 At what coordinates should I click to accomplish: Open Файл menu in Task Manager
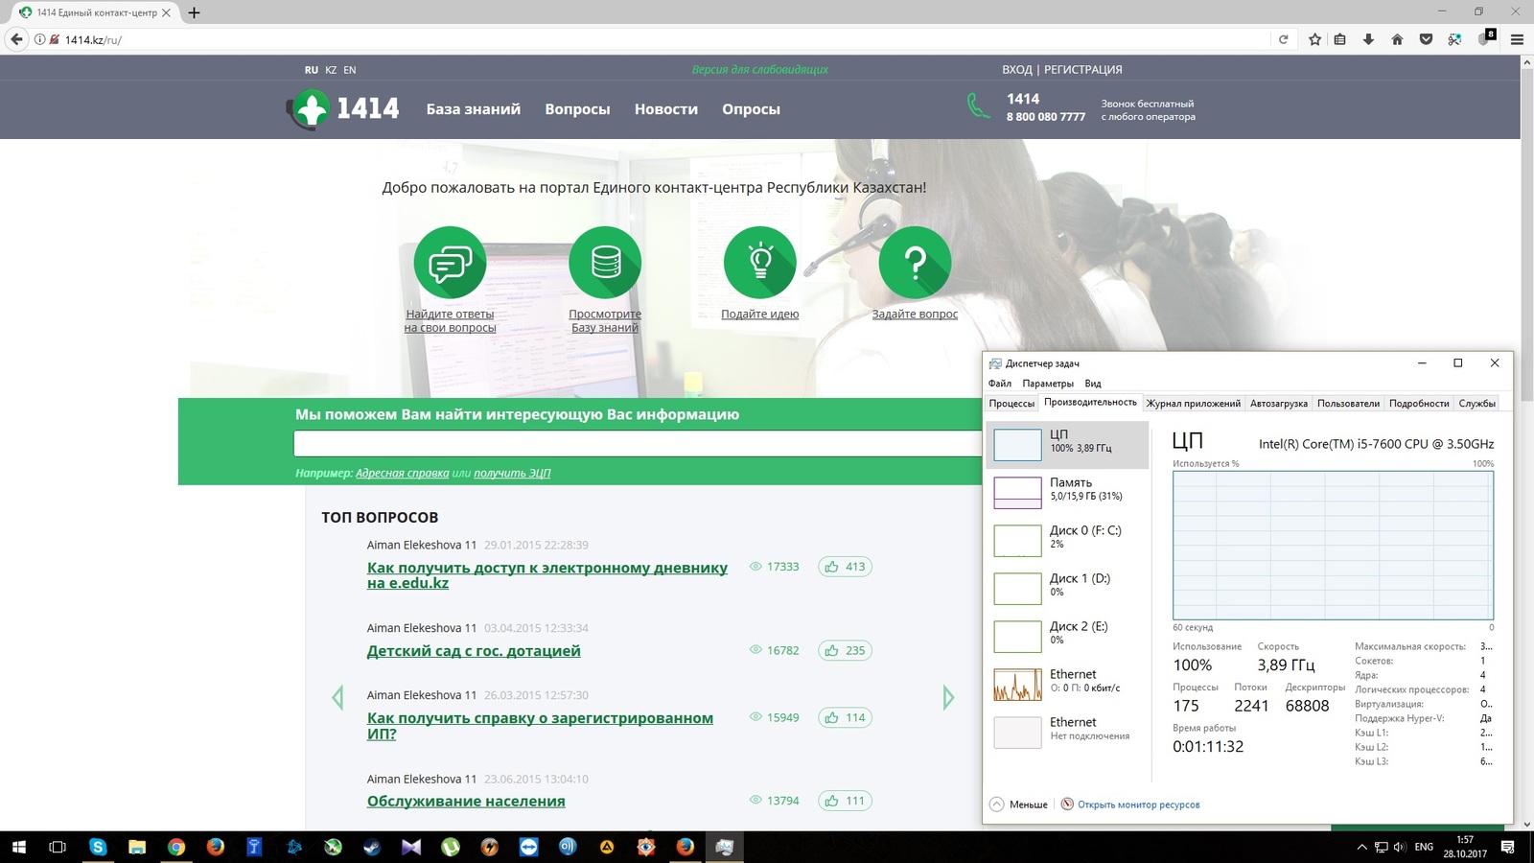tap(1000, 384)
